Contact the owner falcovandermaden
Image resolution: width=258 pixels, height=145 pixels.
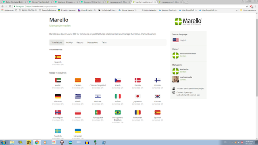[x=183, y=56]
